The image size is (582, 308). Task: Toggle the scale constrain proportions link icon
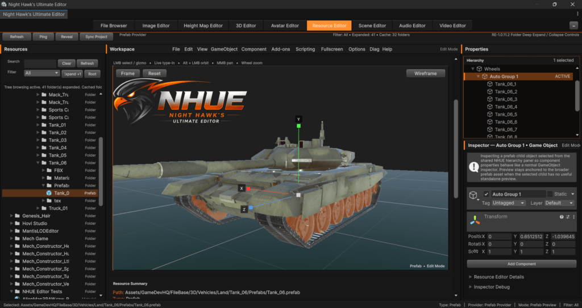coord(475,252)
